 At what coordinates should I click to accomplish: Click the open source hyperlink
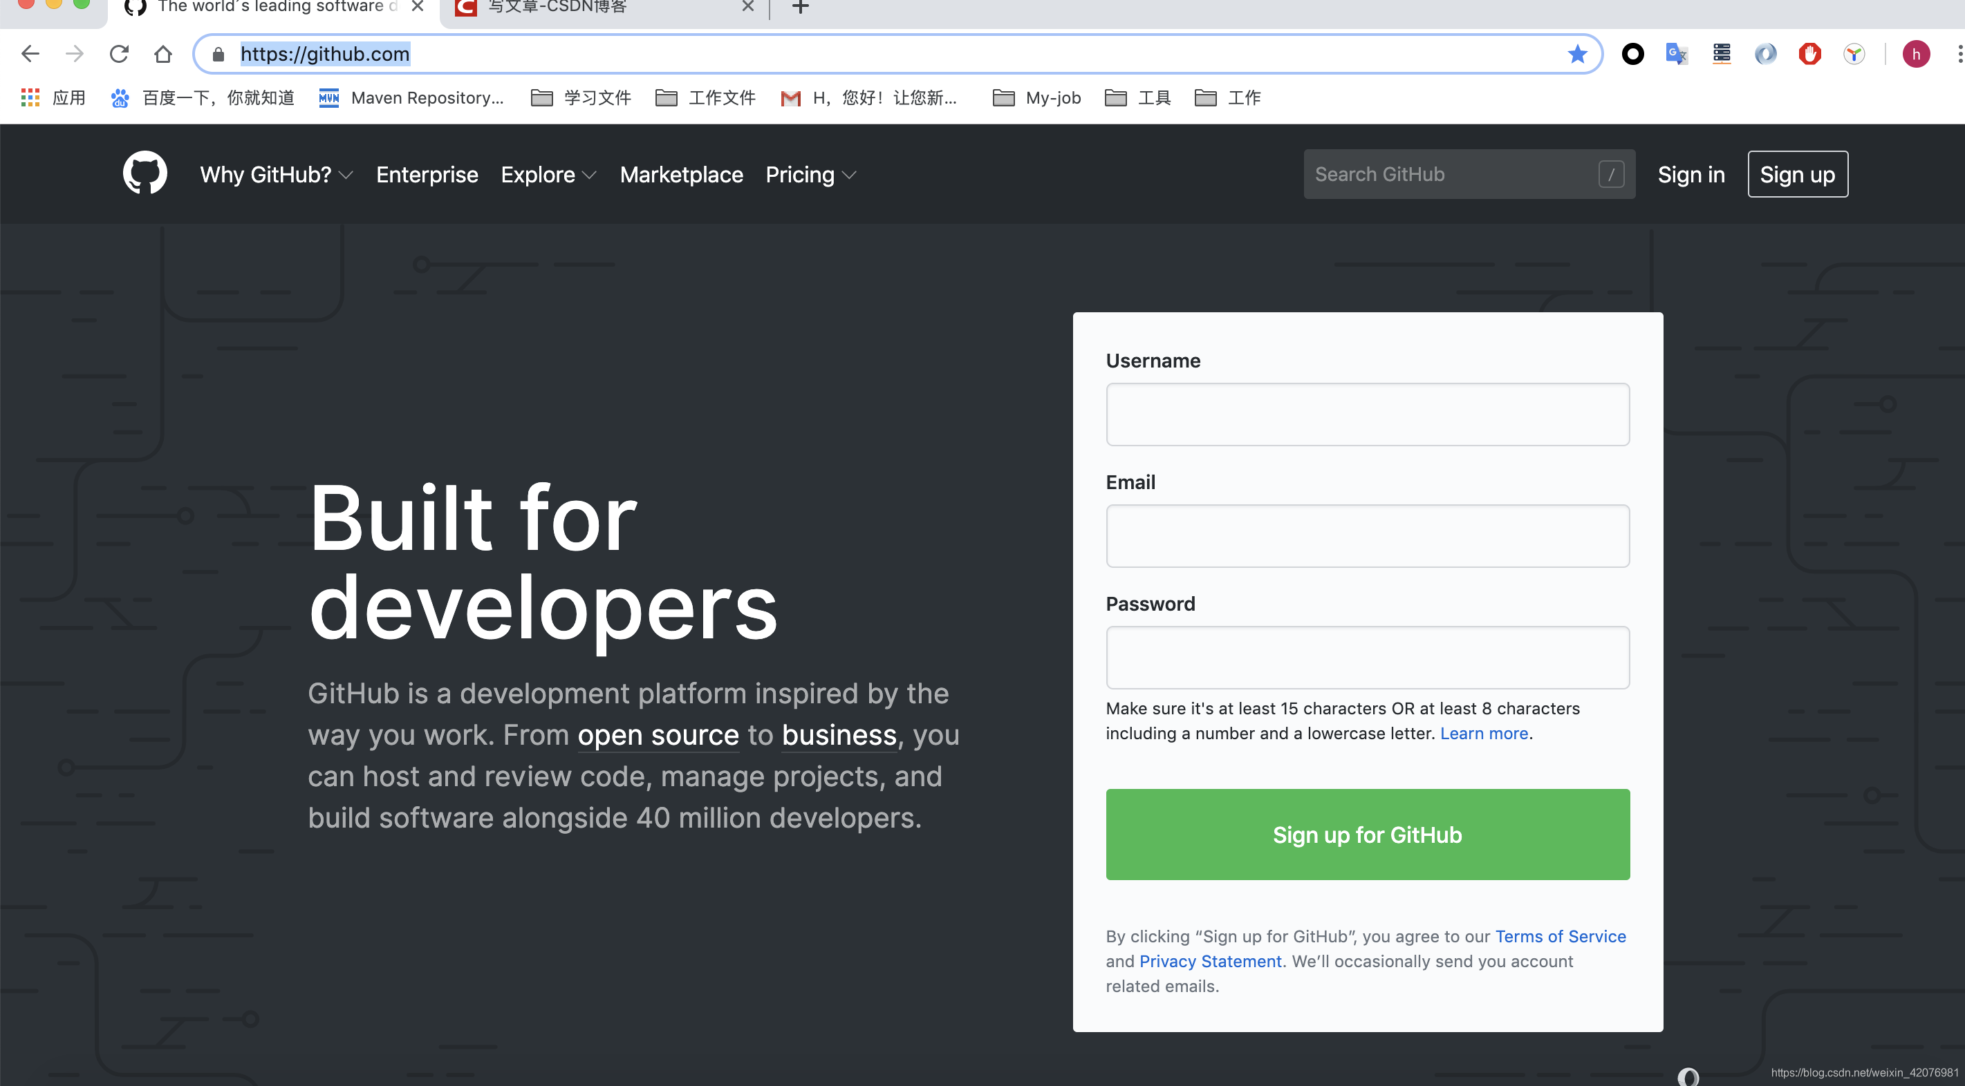(x=658, y=734)
